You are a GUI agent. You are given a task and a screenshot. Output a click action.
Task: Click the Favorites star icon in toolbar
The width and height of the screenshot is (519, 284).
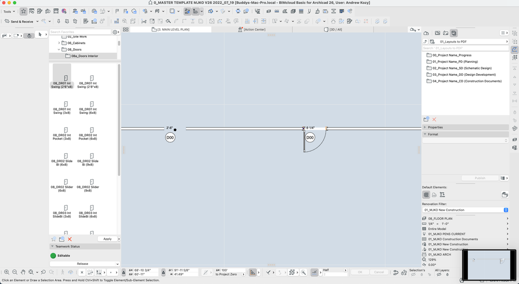point(23,11)
